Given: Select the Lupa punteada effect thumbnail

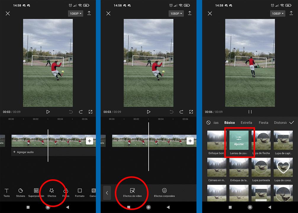Looking at the screenshot, I should (x=261, y=167).
